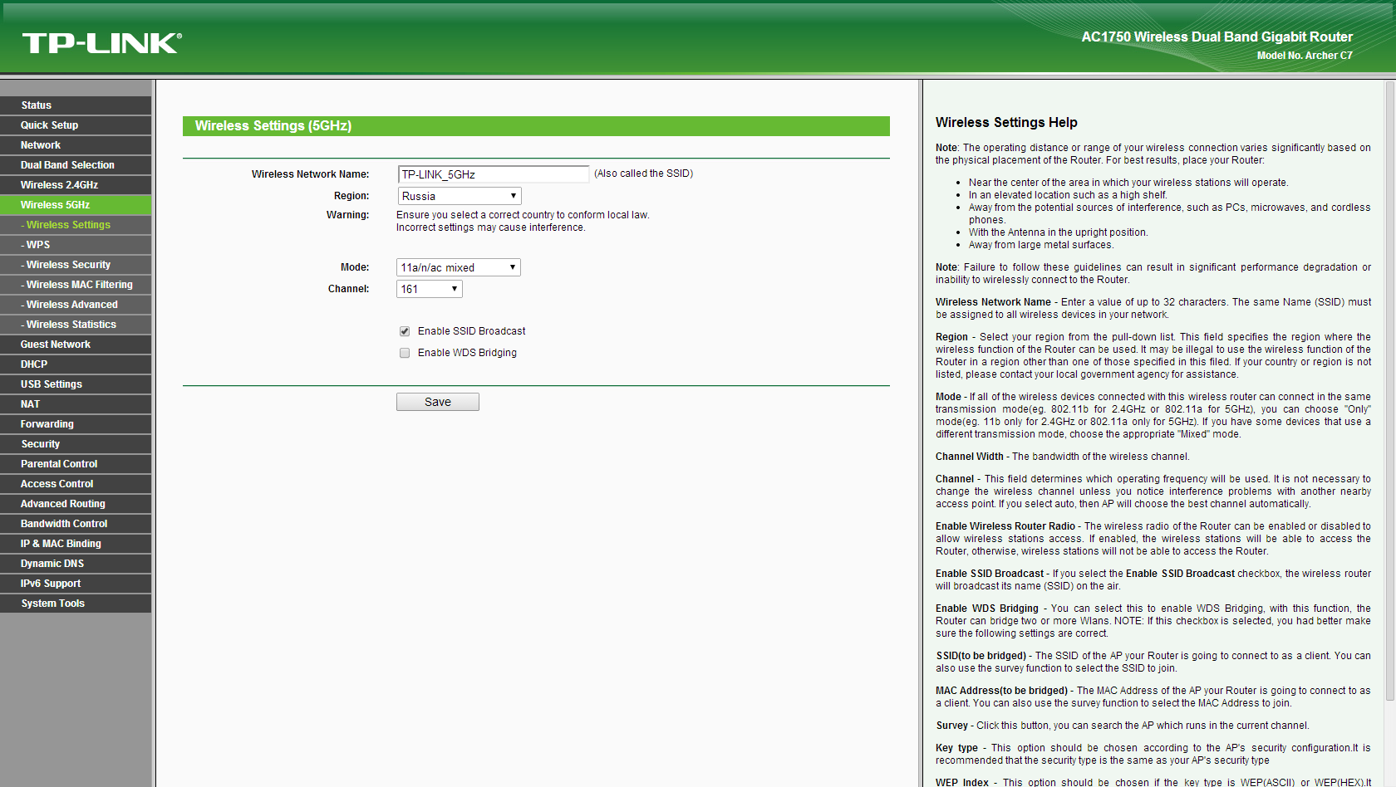Toggle Enable SSID Broadcast checkbox
Screen dimensions: 1396x787
[405, 331]
